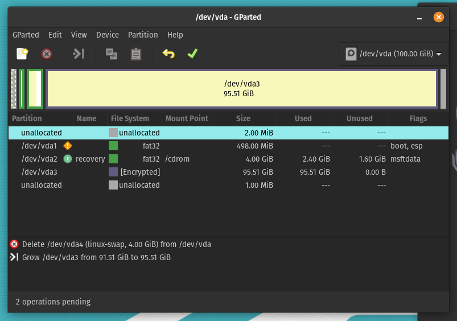The width and height of the screenshot is (457, 321).
Task: Open the Partition menu
Action: [x=143, y=35]
